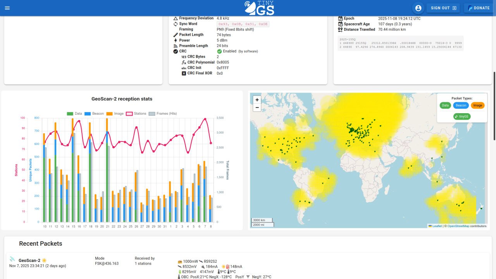The height and width of the screenshot is (279, 496).
Task: Toggle the Image series in chart legend
Action: point(115,114)
